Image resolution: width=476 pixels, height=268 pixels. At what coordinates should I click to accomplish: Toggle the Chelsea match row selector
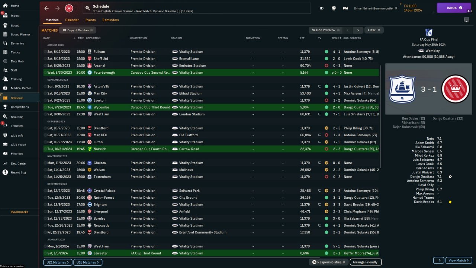[x=45, y=163]
